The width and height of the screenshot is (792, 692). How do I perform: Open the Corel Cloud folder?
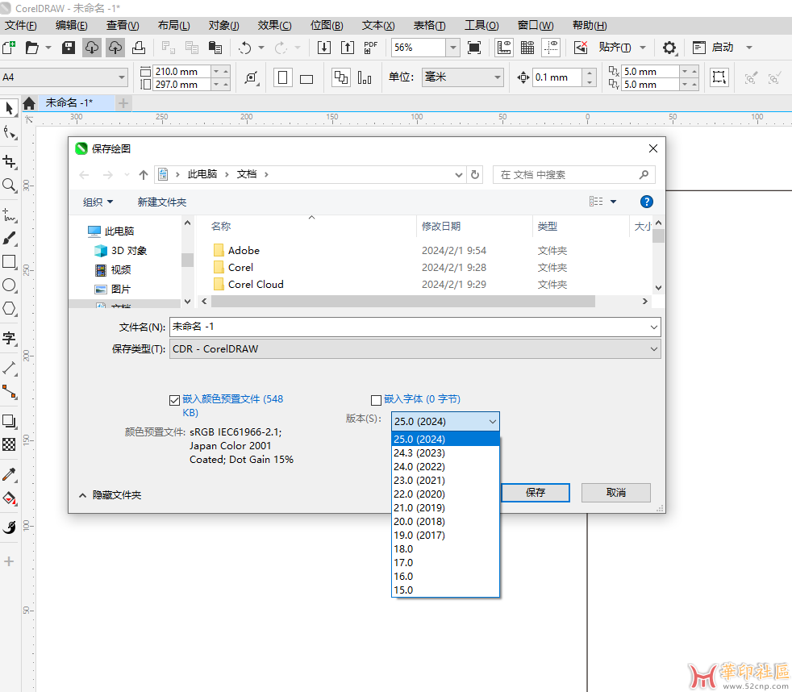click(256, 285)
